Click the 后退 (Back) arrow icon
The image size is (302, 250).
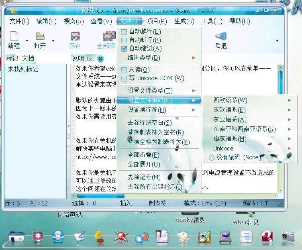tap(221, 36)
